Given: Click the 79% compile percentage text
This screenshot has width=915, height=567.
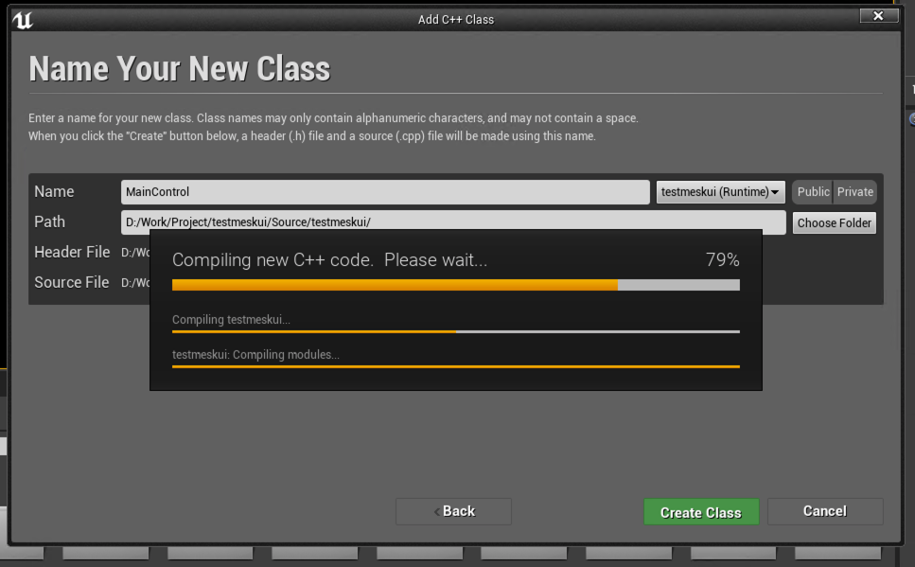Looking at the screenshot, I should coord(722,260).
